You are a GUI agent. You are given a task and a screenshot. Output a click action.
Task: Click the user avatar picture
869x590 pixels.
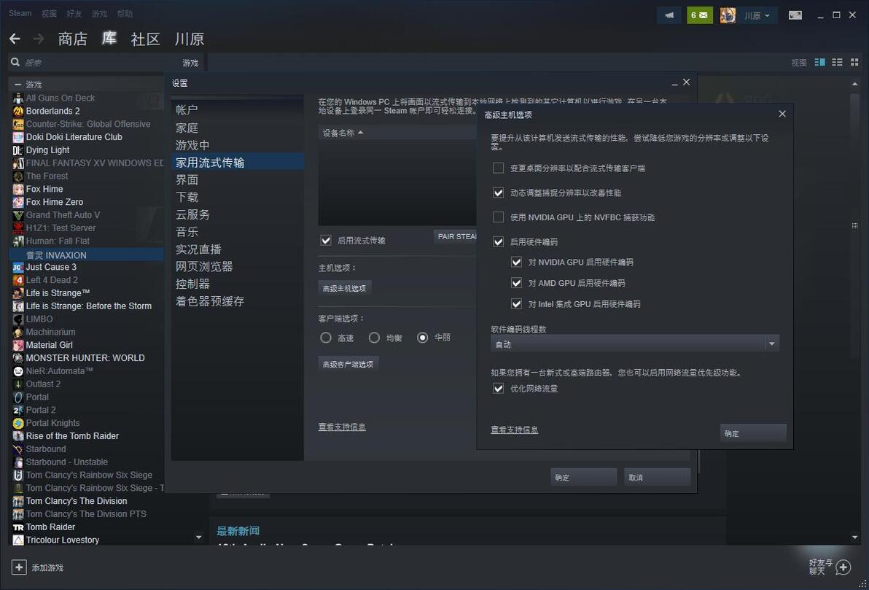click(728, 15)
